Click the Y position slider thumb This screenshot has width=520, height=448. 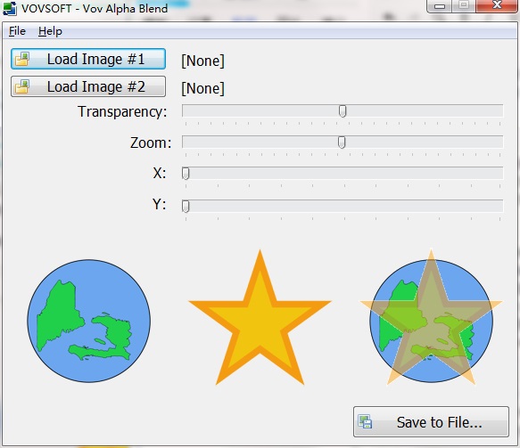coord(186,206)
